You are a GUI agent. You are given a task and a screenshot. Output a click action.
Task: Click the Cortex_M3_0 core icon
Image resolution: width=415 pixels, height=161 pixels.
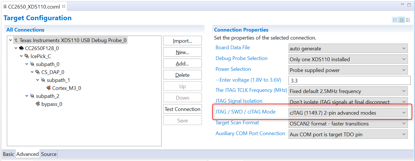49,88
